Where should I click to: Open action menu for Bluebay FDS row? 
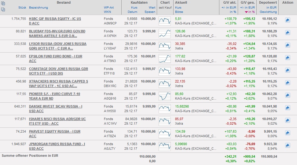coord(288,33)
